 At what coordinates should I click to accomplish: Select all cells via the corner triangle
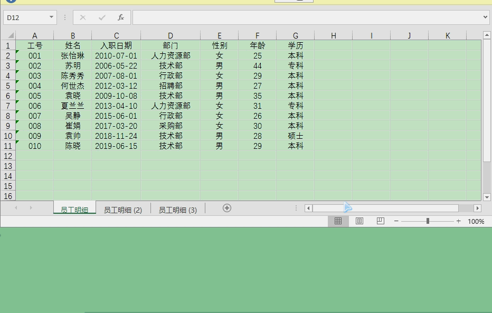[x=11, y=35]
